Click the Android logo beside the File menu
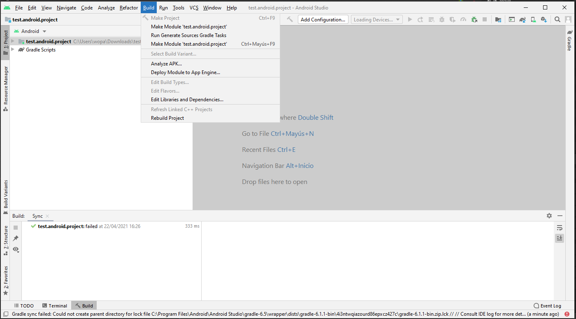Screen dimensions: 576x319 click(7, 8)
